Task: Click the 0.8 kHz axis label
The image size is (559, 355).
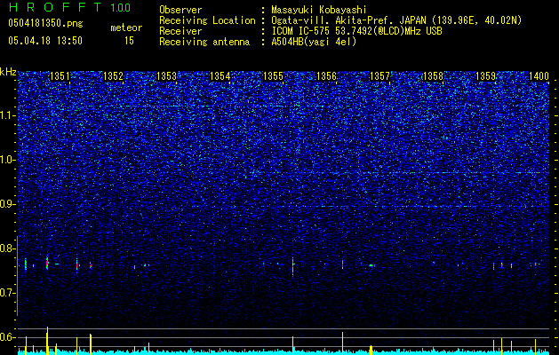Action: tap(8, 248)
